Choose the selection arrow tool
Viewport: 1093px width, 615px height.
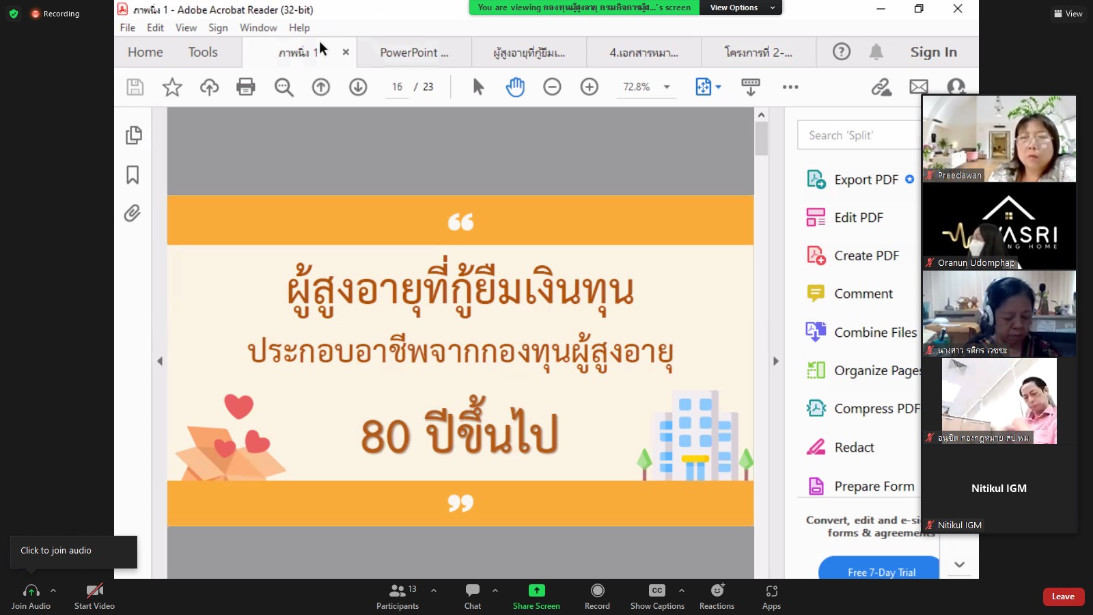[478, 87]
